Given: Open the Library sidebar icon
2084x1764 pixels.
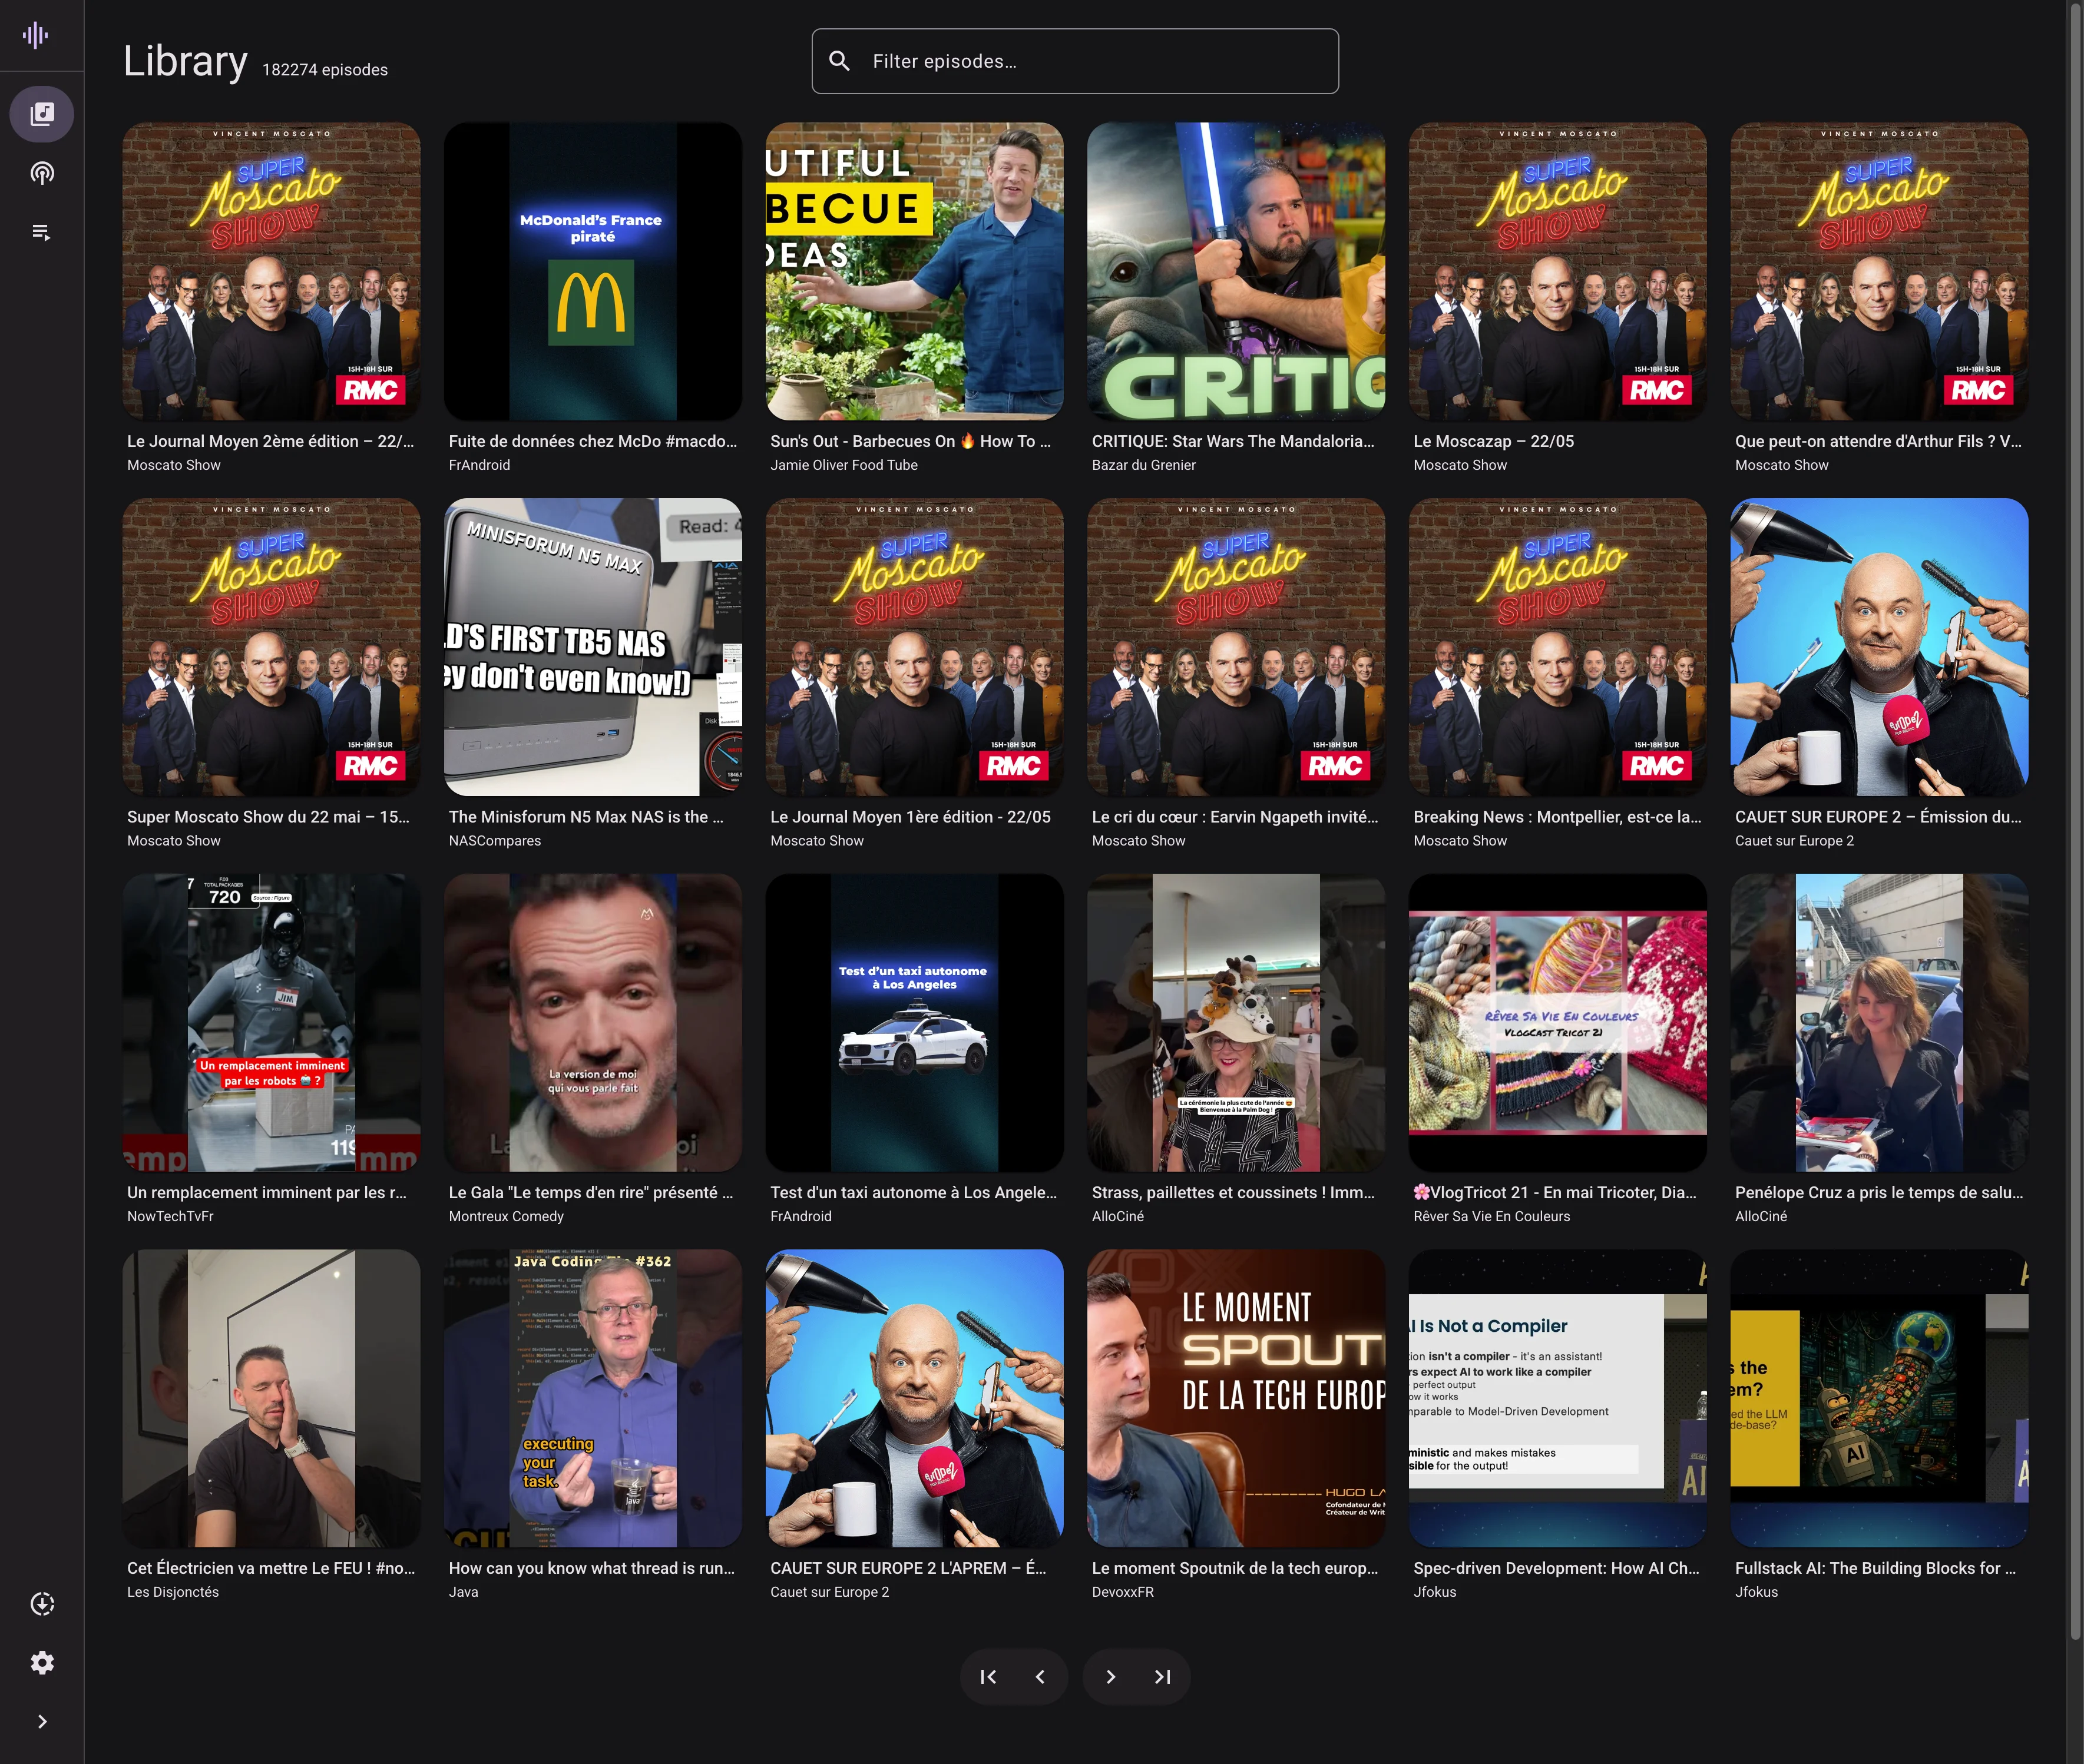Looking at the screenshot, I should (42, 114).
